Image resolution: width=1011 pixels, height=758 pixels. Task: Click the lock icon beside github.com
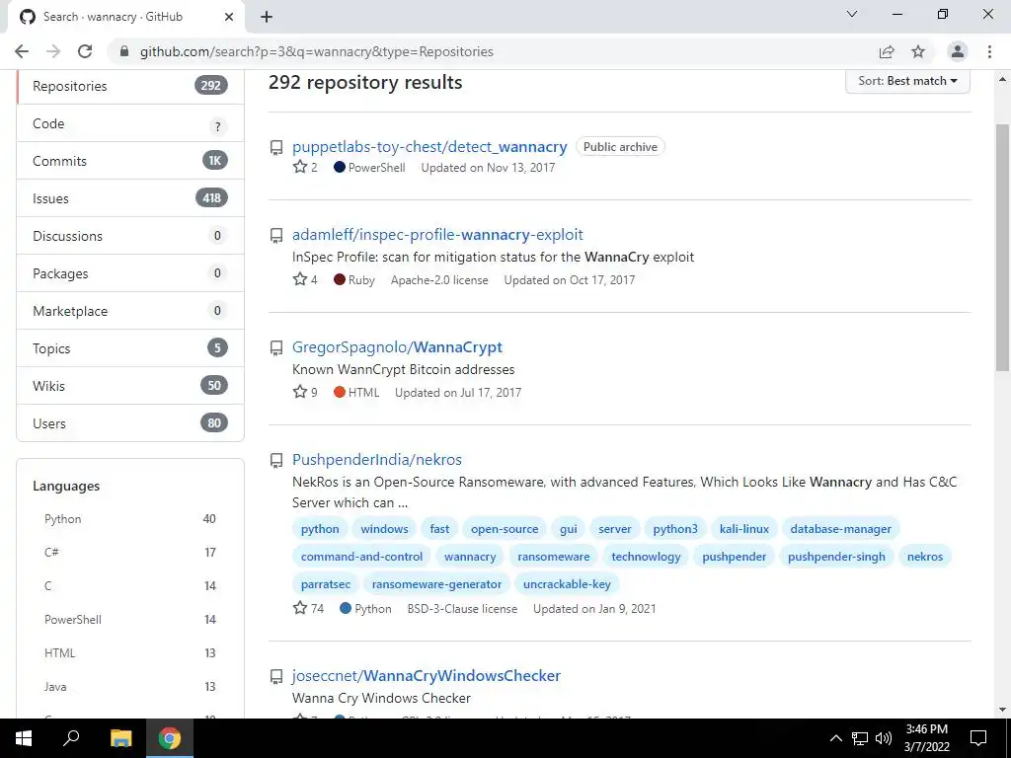[124, 51]
